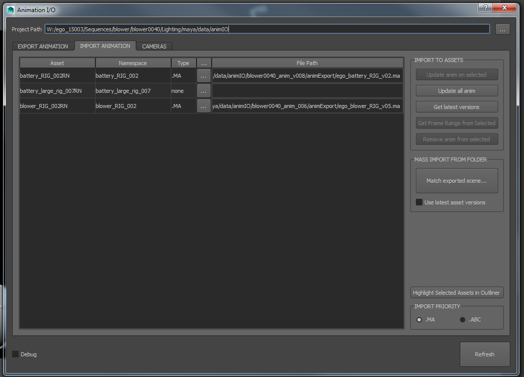This screenshot has height=377, width=524.
Task: Click the Maya icon in title bar
Action: click(11, 10)
